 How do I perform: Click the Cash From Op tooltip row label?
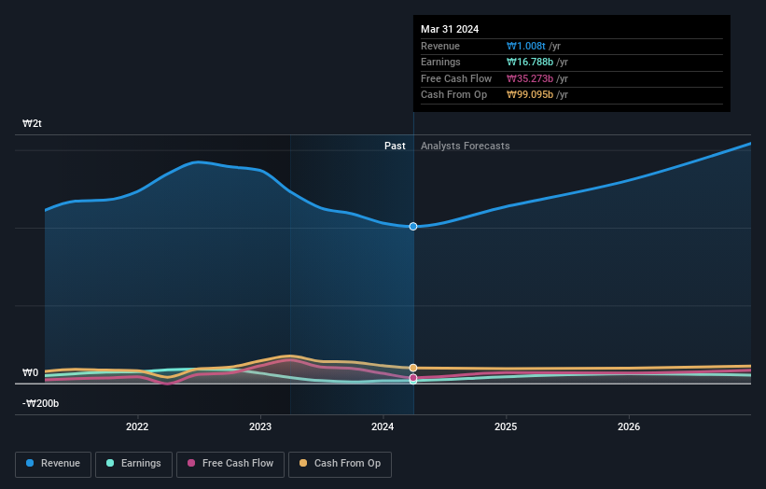point(453,95)
